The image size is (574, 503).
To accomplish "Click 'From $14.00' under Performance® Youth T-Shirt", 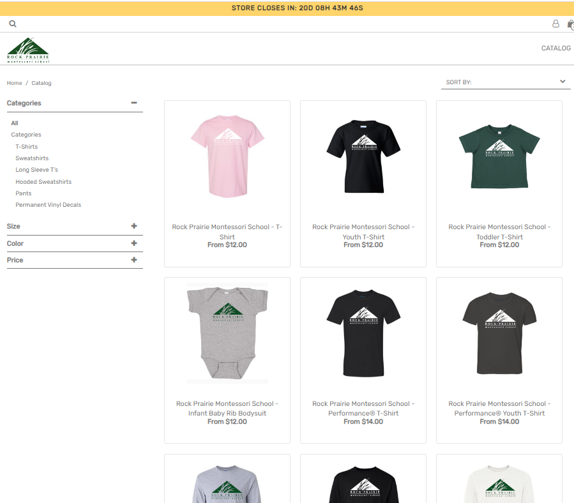I will point(499,422).
